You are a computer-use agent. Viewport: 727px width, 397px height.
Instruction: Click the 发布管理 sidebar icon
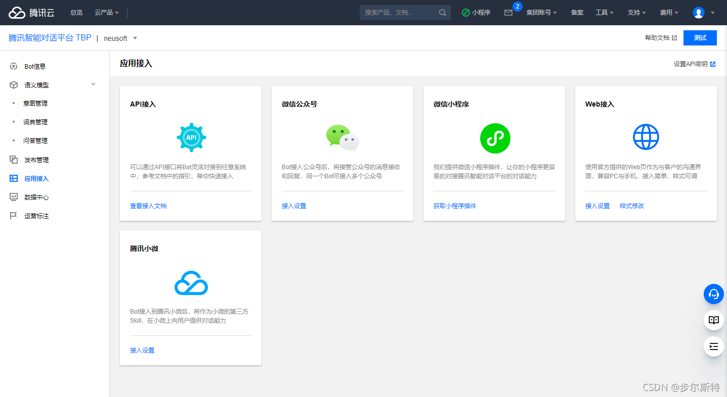click(x=14, y=160)
